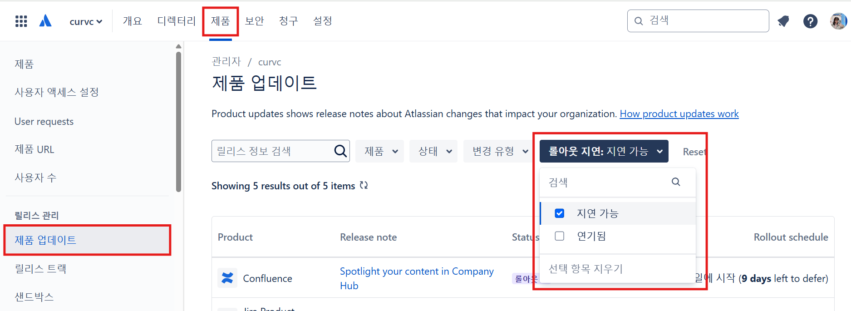Screen dimensions: 851x311
Task: Go to the 설정 tab
Action: [x=323, y=21]
